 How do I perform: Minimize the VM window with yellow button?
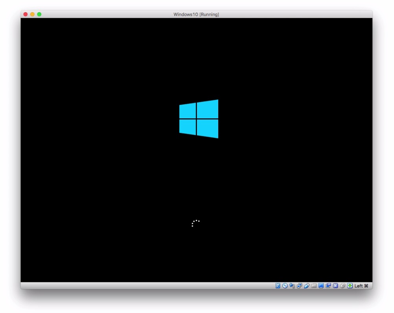click(32, 14)
